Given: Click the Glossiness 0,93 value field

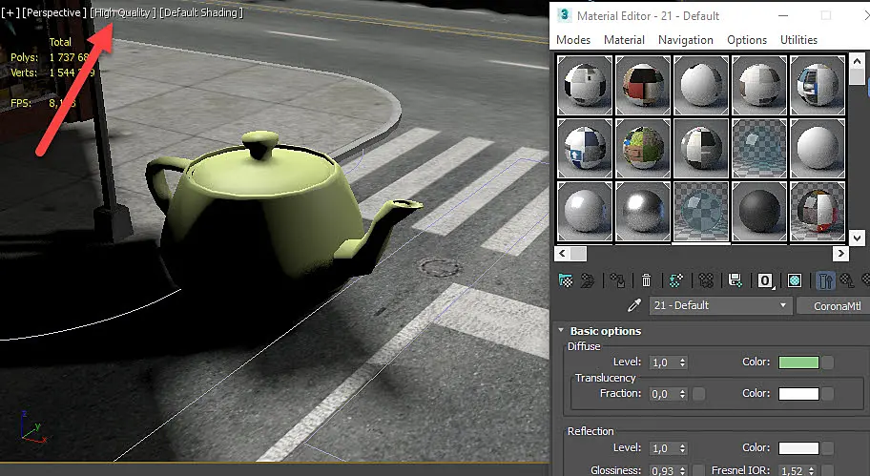Looking at the screenshot, I should pyautogui.click(x=664, y=470).
